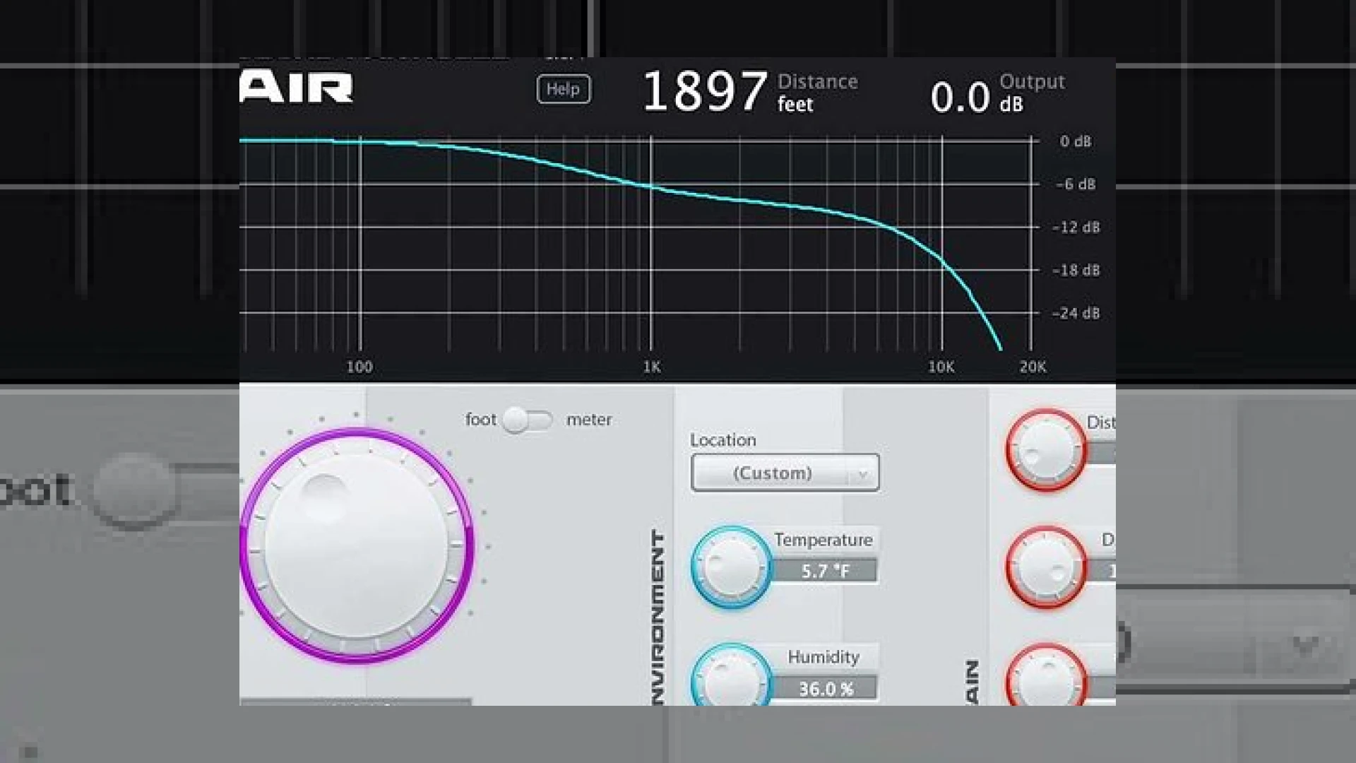Click the -18 dB scale label

click(x=1076, y=271)
